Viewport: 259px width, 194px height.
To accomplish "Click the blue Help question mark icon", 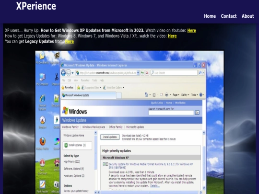I will (x=201, y=95).
